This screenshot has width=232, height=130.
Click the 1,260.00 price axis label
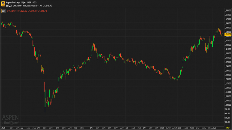point(228,71)
